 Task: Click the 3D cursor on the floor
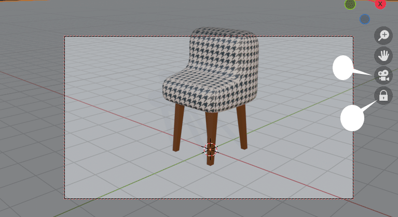210,149
